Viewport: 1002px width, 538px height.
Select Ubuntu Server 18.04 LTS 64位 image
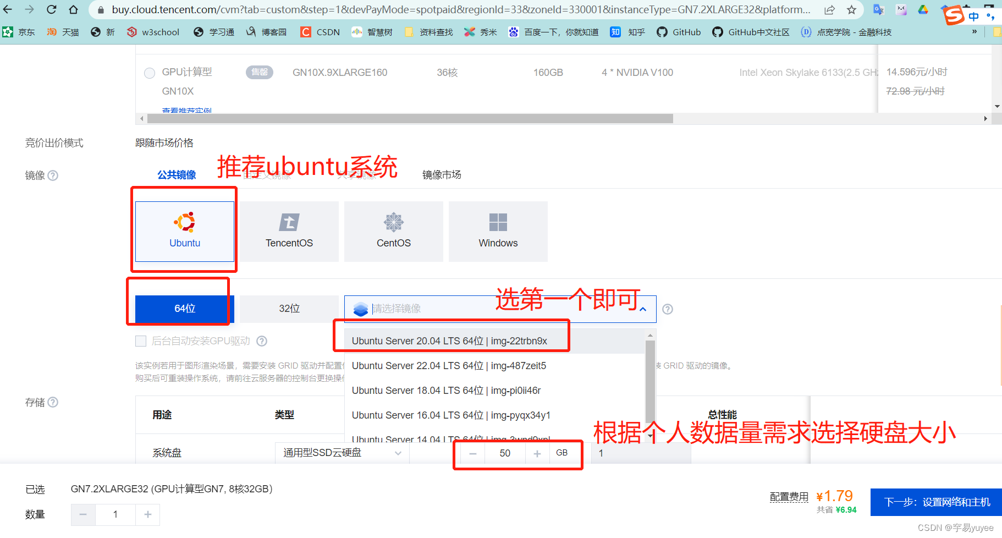point(495,391)
